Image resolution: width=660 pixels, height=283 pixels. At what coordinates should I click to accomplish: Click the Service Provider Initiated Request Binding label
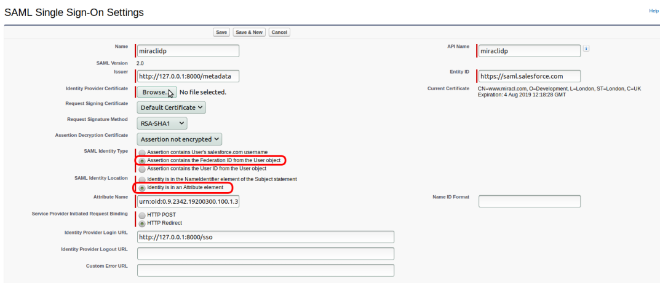(80, 214)
